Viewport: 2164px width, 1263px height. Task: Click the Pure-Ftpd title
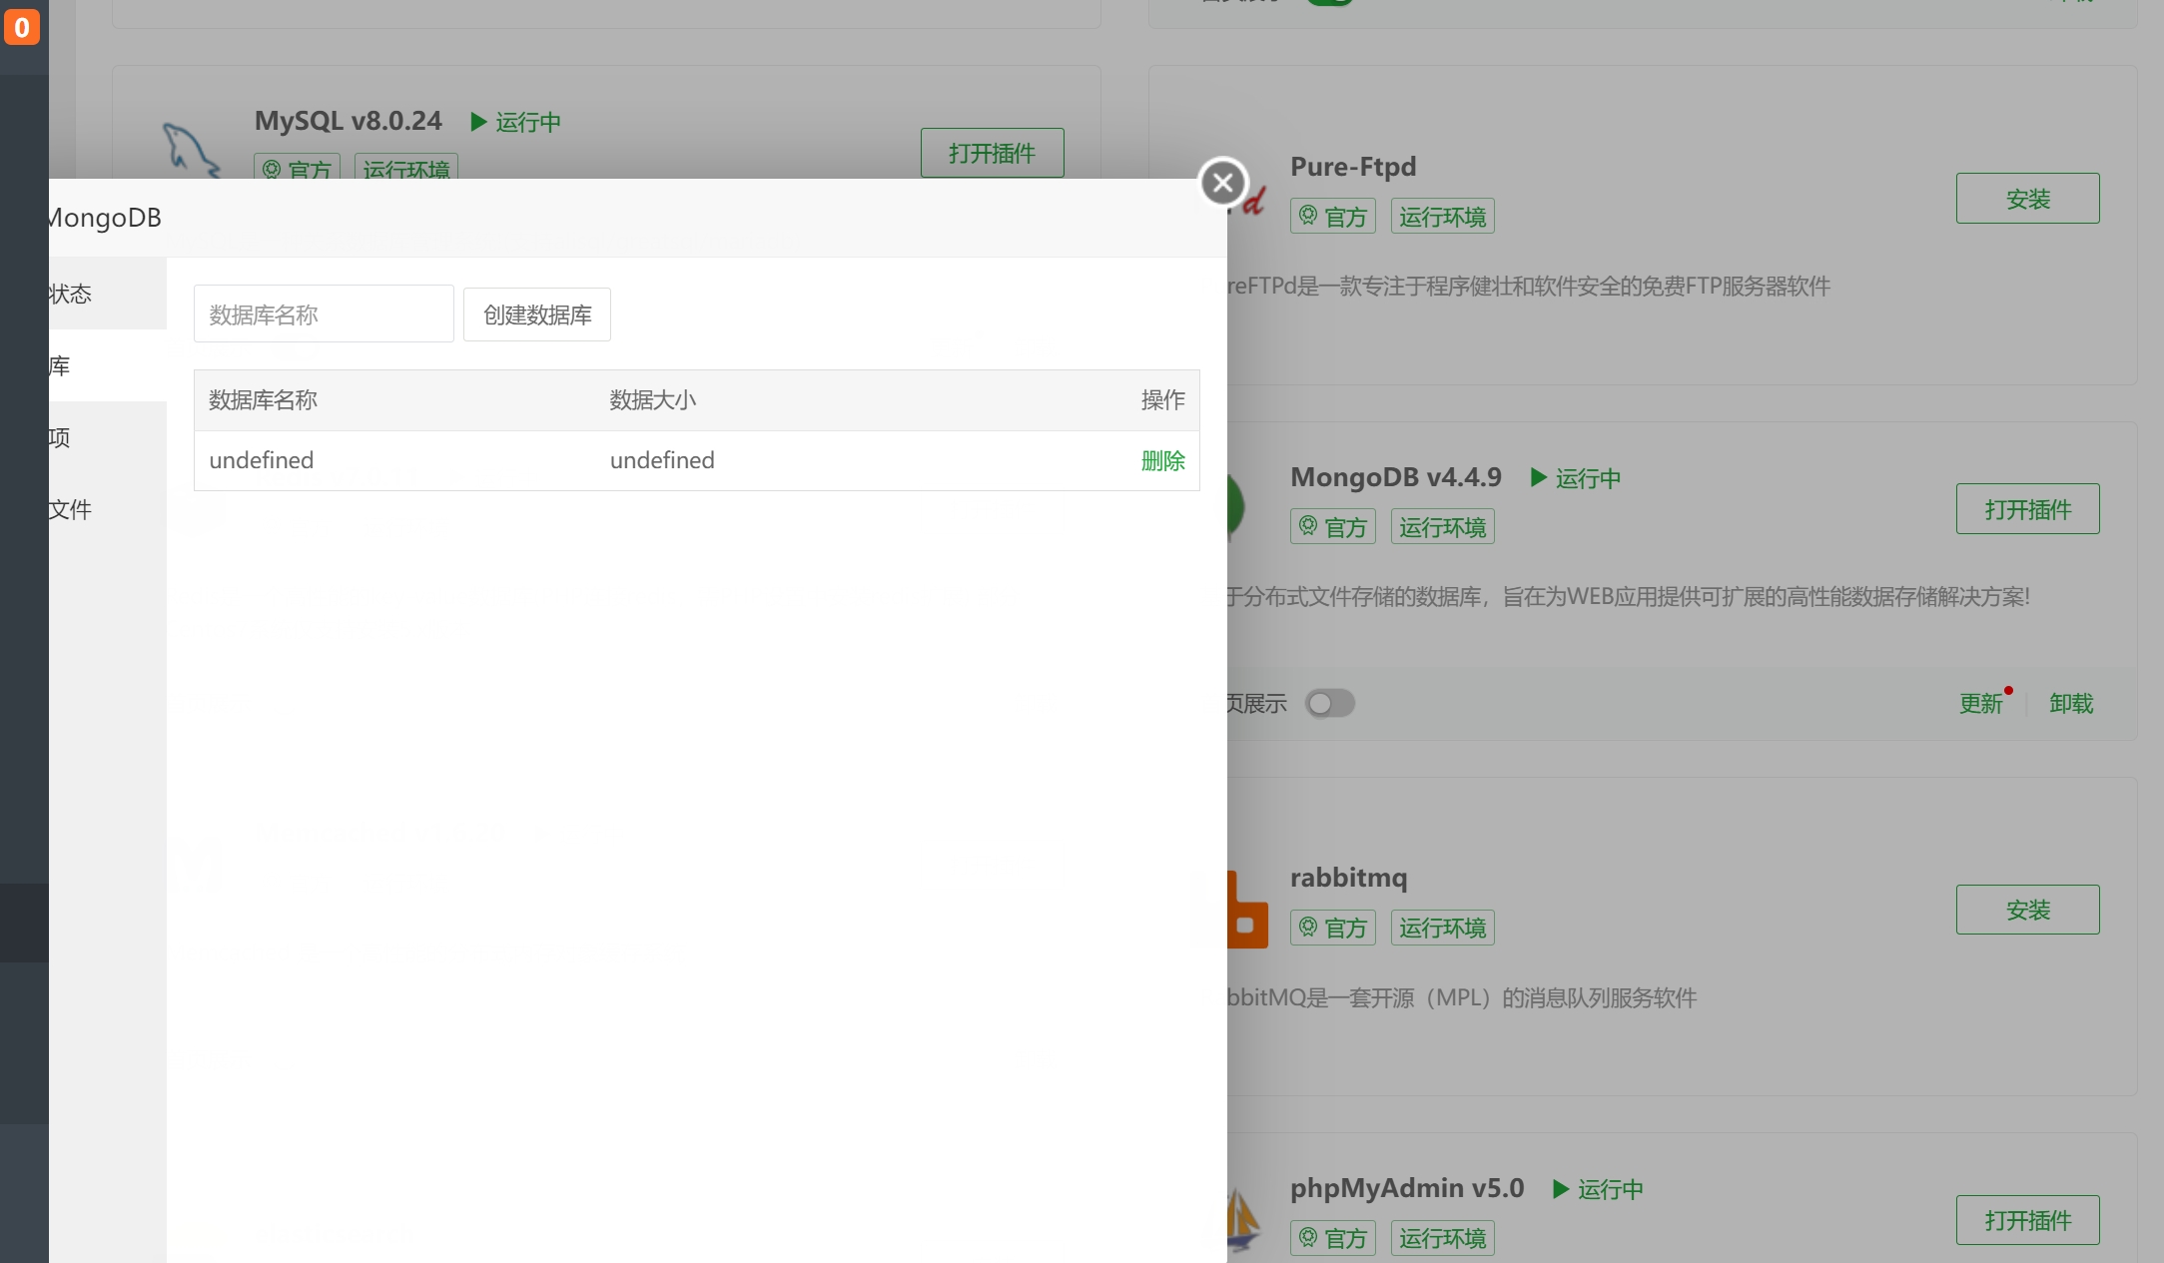coord(1353,167)
